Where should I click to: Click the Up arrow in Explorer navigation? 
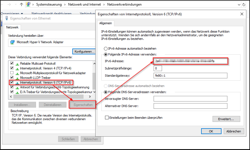pos(22,4)
